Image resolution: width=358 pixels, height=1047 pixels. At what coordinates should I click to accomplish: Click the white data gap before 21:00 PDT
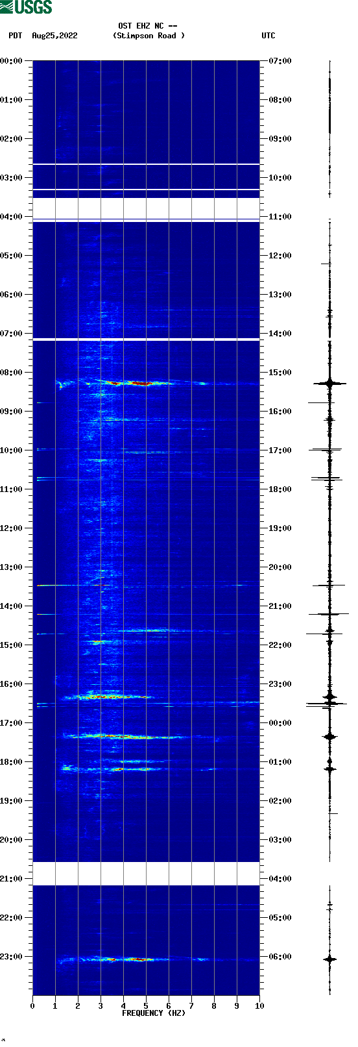pyautogui.click(x=146, y=874)
